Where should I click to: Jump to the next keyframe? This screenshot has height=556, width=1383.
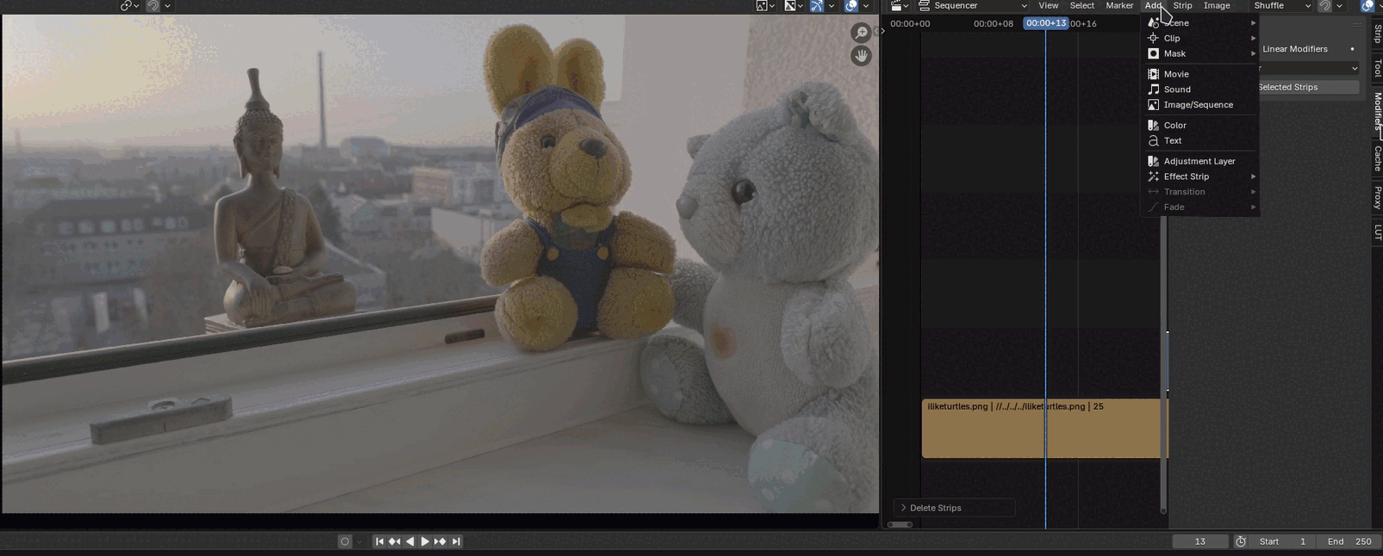440,541
